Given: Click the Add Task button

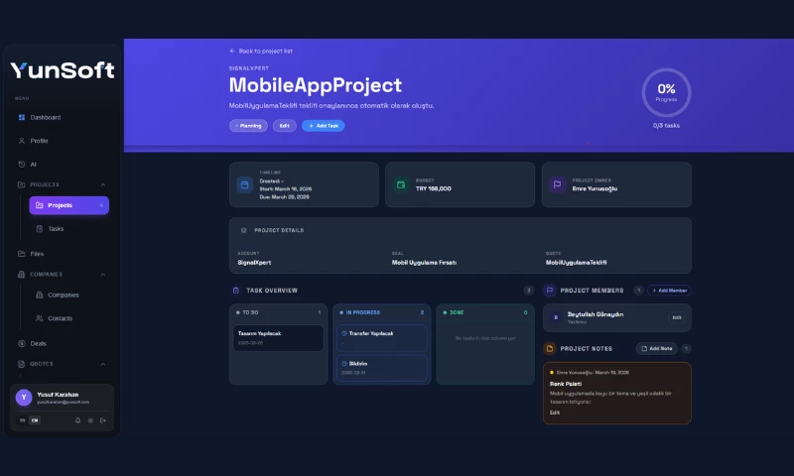Looking at the screenshot, I should coord(324,126).
